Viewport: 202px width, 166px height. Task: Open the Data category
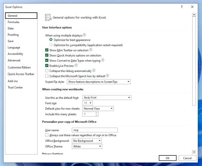[21, 28]
